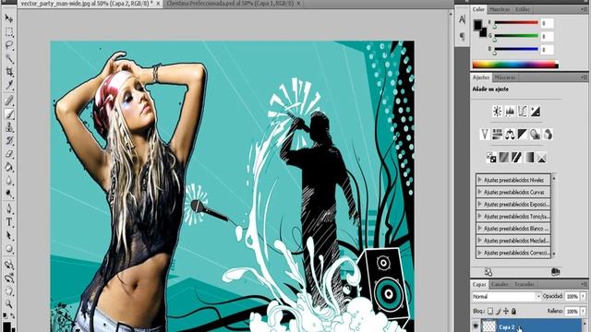Select the Blur tool
This screenshot has height=332, width=591.
(9, 181)
